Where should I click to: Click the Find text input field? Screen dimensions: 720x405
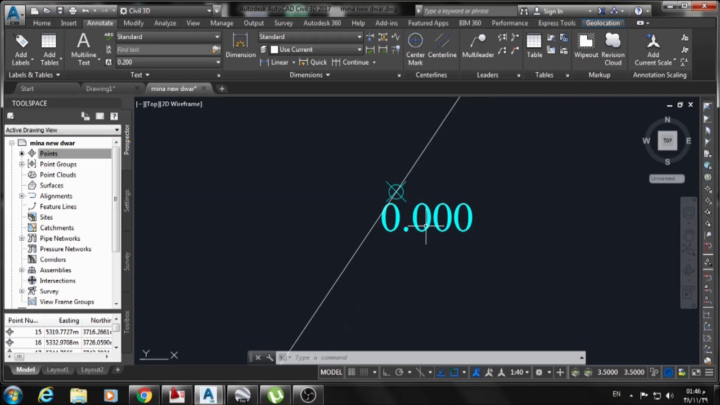pos(163,49)
